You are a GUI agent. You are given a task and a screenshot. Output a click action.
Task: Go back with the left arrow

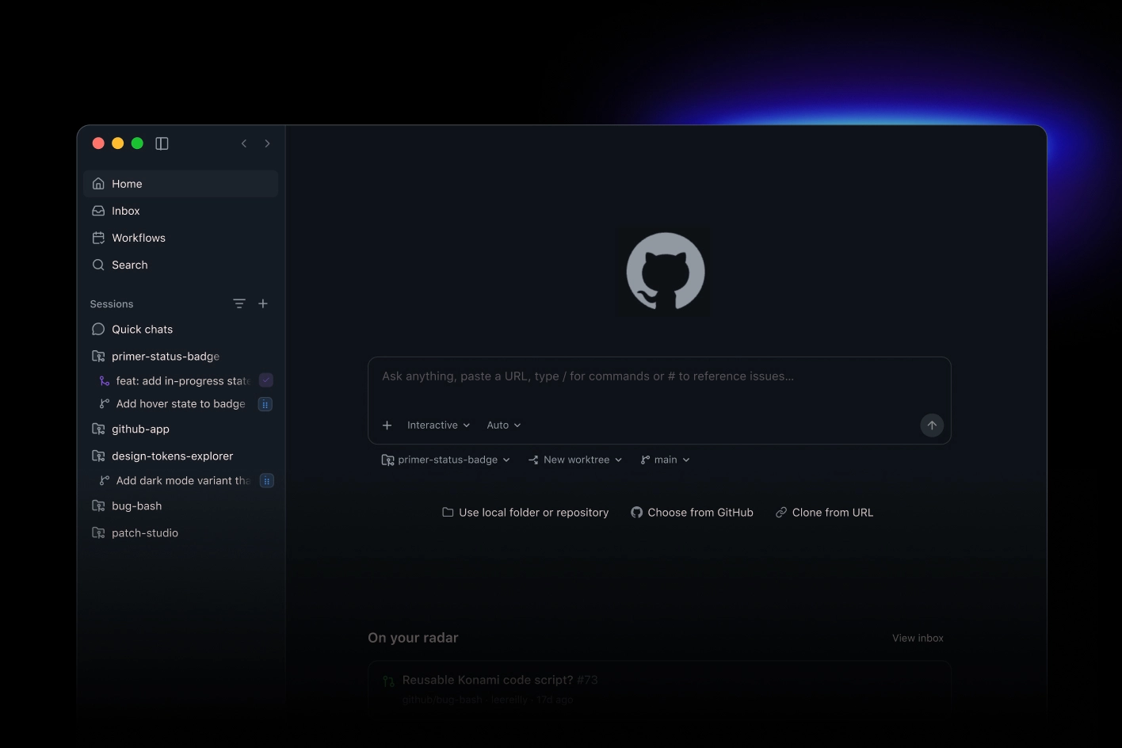click(x=244, y=143)
